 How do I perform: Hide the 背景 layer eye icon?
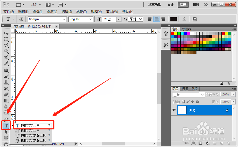coord(174,110)
